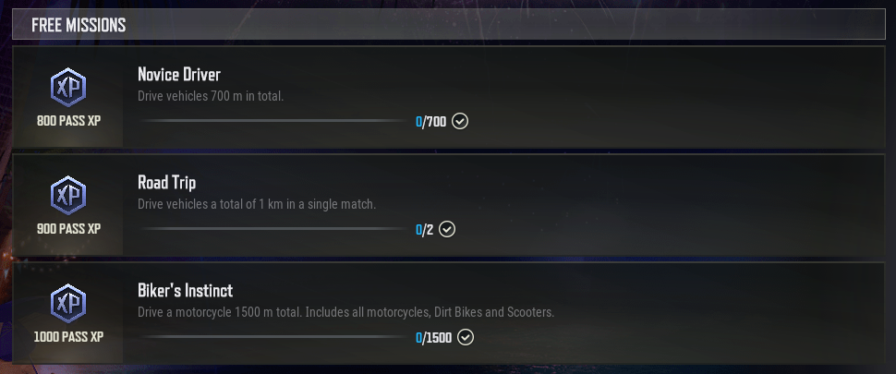
Task: Click the 'Drive vehicles 700 m in total' description
Action: 211,96
